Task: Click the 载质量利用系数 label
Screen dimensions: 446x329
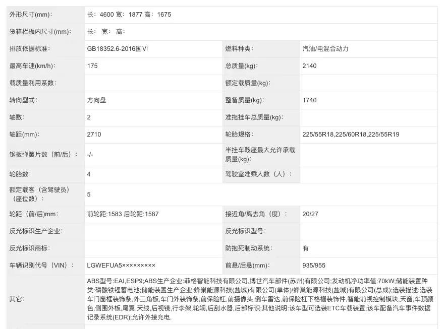Action: pyautogui.click(x=33, y=83)
